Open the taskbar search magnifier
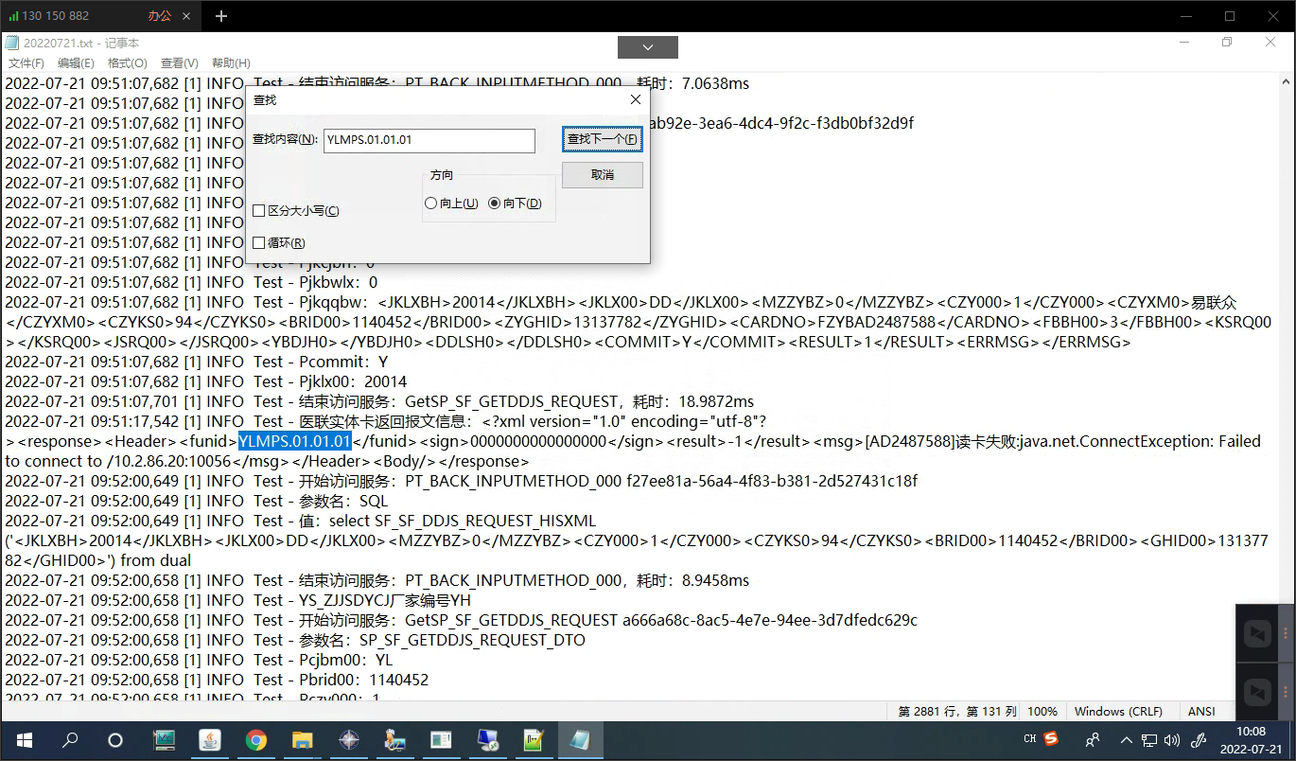This screenshot has height=761, width=1296. pos(69,739)
